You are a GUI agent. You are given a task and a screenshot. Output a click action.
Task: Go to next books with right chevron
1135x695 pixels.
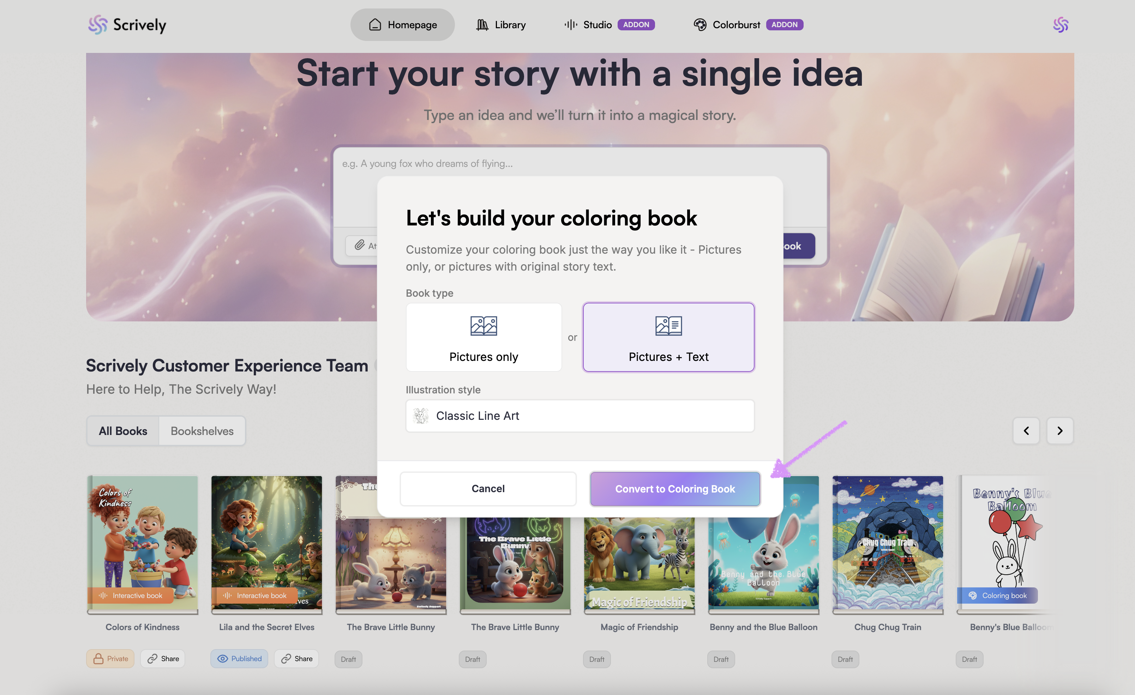[1059, 431]
